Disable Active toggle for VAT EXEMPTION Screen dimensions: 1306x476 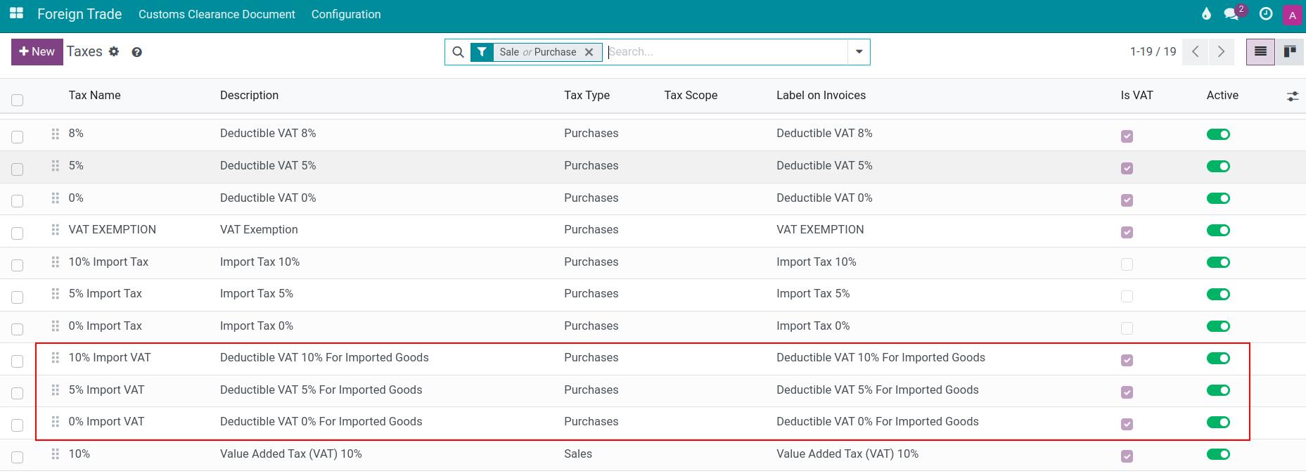pyautogui.click(x=1218, y=231)
